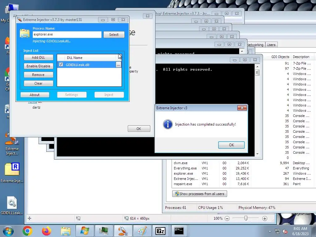Open Google Chrome from the taskbar
The image size is (316, 237).
pyautogui.click(x=27, y=231)
